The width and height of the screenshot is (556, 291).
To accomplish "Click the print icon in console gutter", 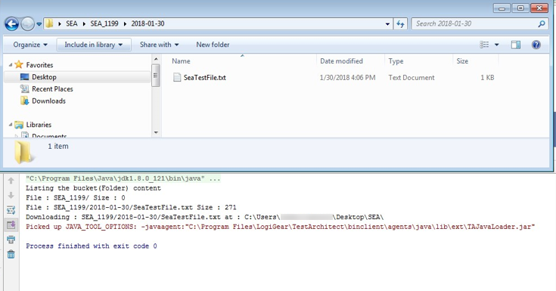I will point(11,240).
